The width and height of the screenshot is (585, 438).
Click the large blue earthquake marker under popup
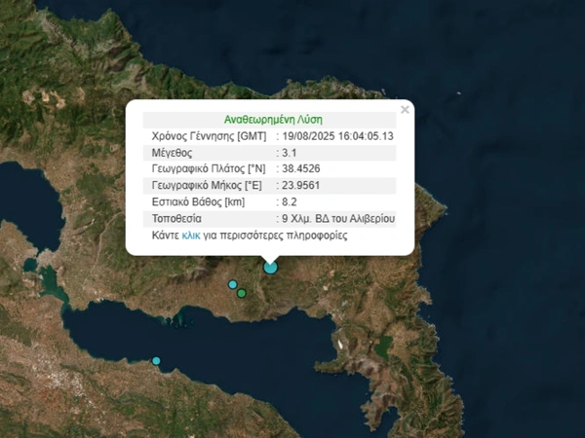pos(270,267)
